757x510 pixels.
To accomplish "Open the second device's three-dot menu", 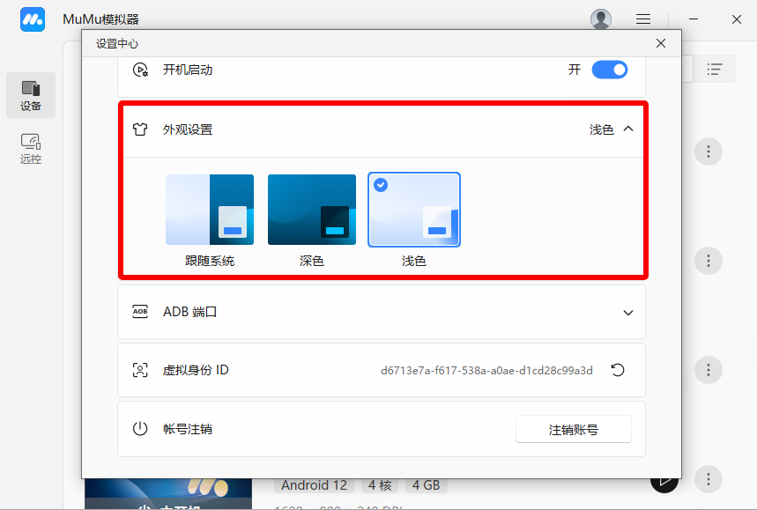I will [709, 260].
